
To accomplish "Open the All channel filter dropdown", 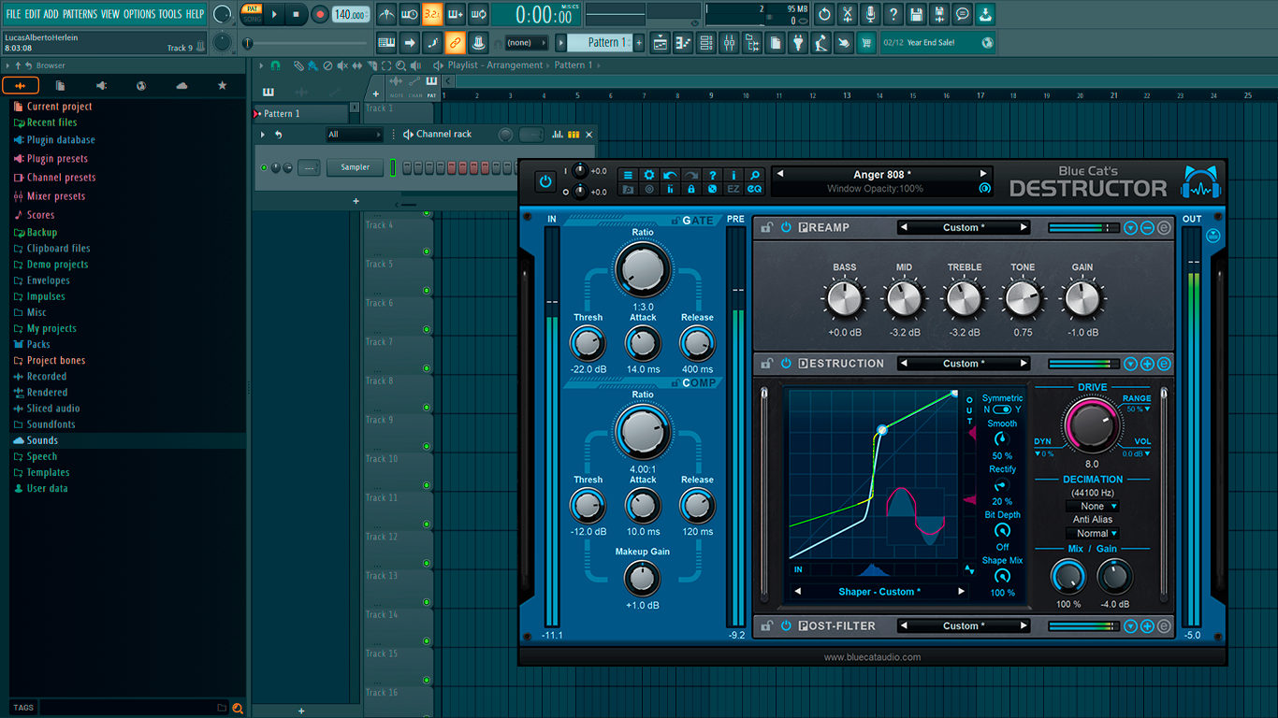I will [355, 135].
